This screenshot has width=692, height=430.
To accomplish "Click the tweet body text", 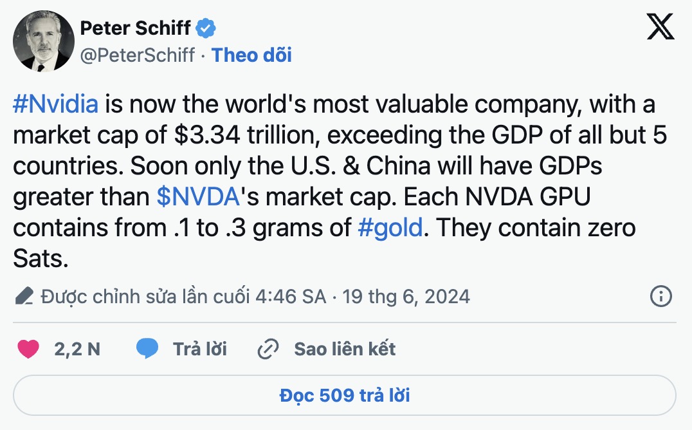I will (x=340, y=181).
